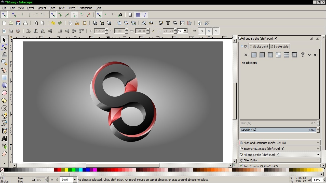
Task: Open XML editor from commands bar
Action: [x=182, y=23]
